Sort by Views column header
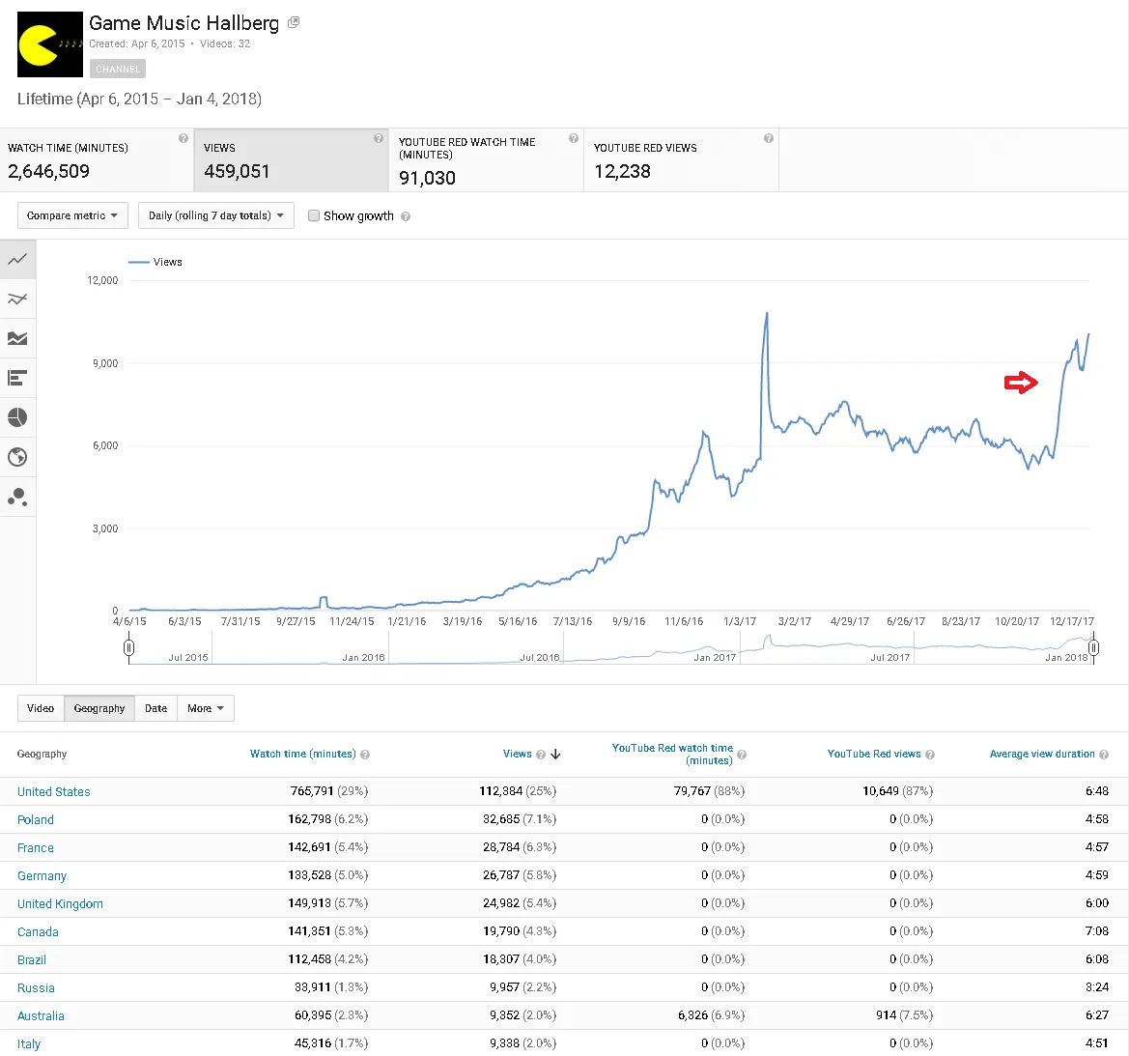Screen dimensions: 1129x1056 (517, 754)
